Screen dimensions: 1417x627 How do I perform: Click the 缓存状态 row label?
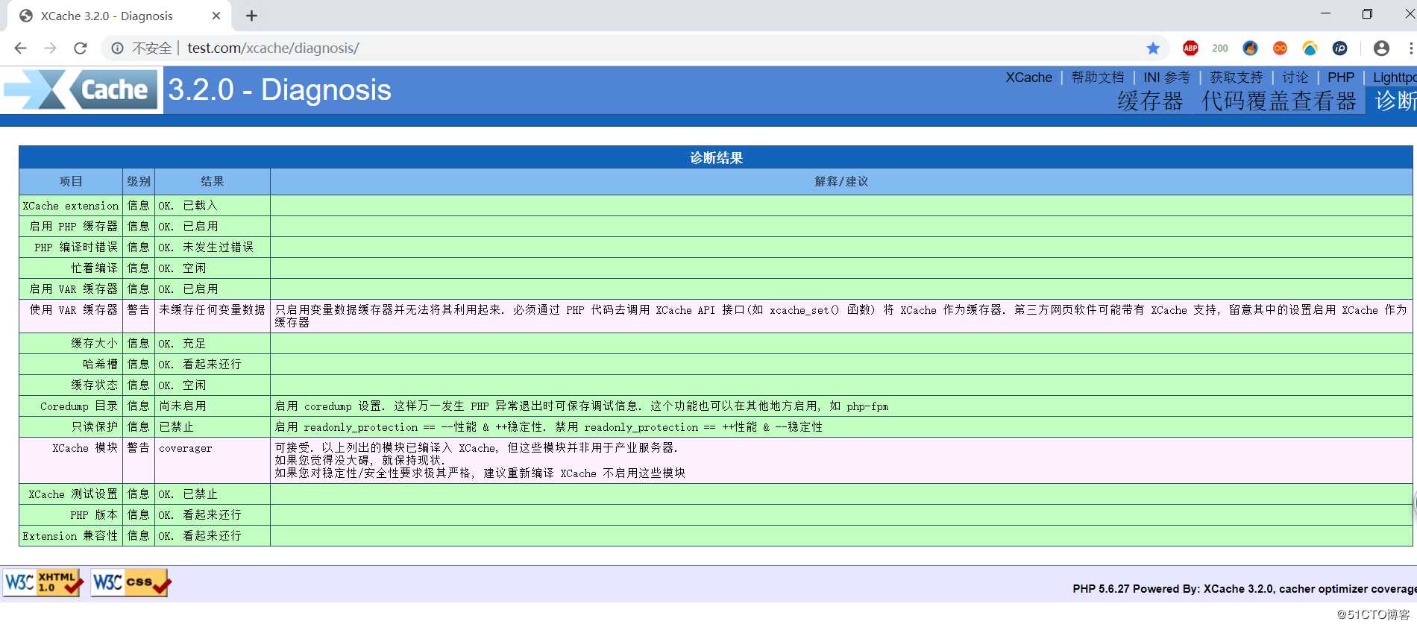click(x=95, y=385)
